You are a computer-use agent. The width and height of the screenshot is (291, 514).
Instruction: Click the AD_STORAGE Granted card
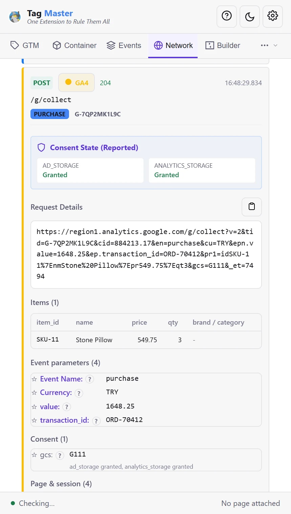point(90,170)
